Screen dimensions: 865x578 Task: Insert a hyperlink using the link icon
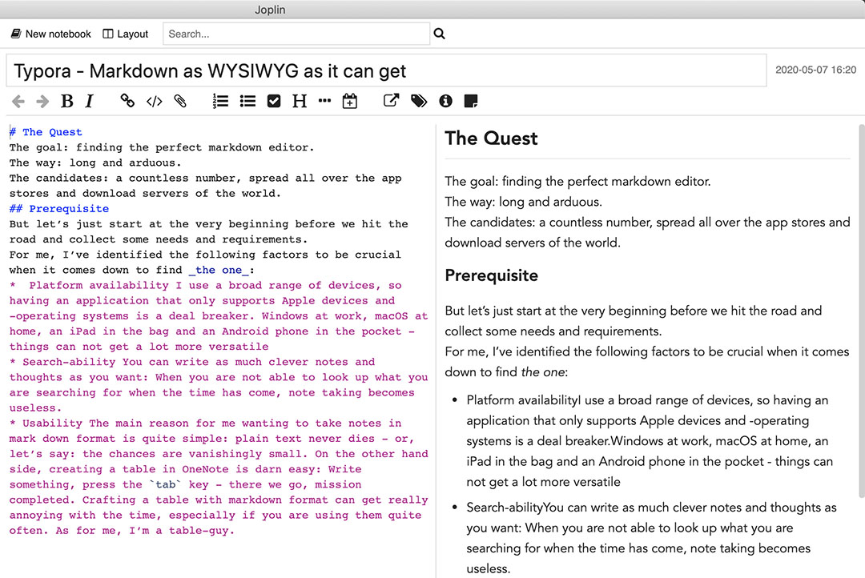tap(127, 101)
